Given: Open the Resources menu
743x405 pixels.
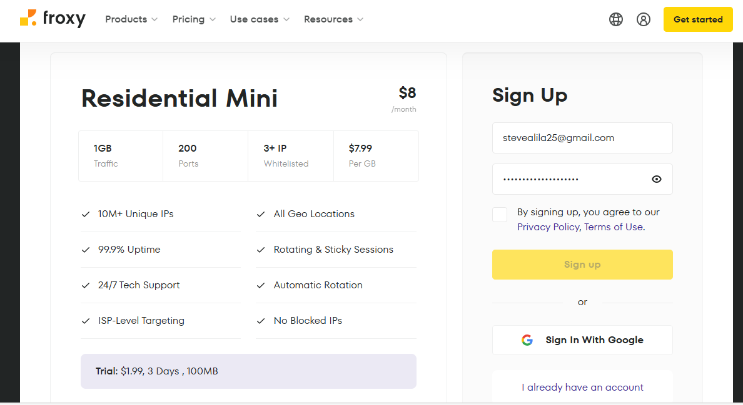Looking at the screenshot, I should pos(333,19).
